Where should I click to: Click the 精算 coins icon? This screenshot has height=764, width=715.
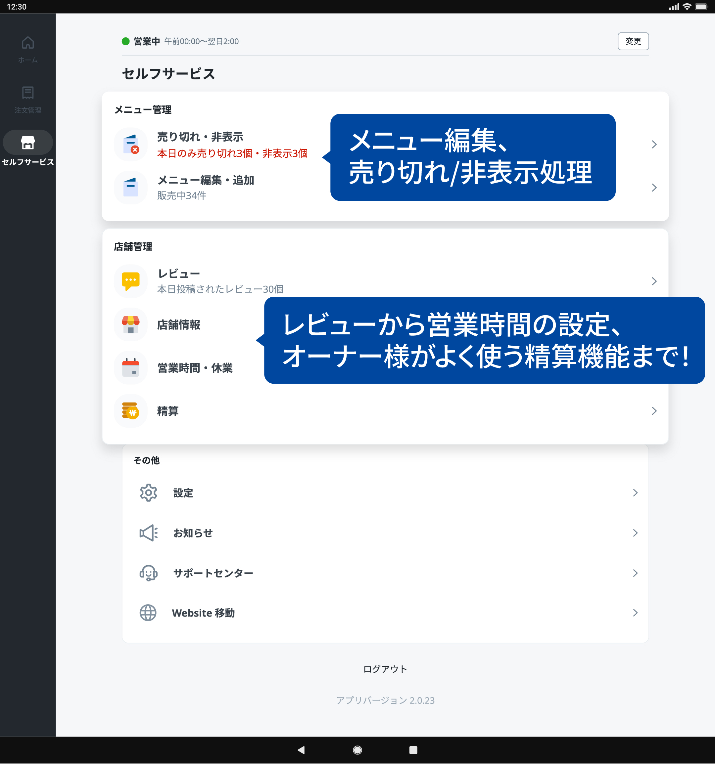[131, 411]
